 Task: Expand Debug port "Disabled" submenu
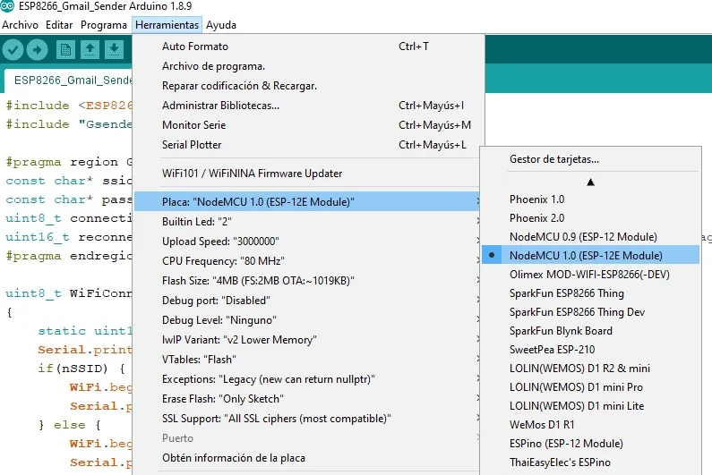[307, 301]
